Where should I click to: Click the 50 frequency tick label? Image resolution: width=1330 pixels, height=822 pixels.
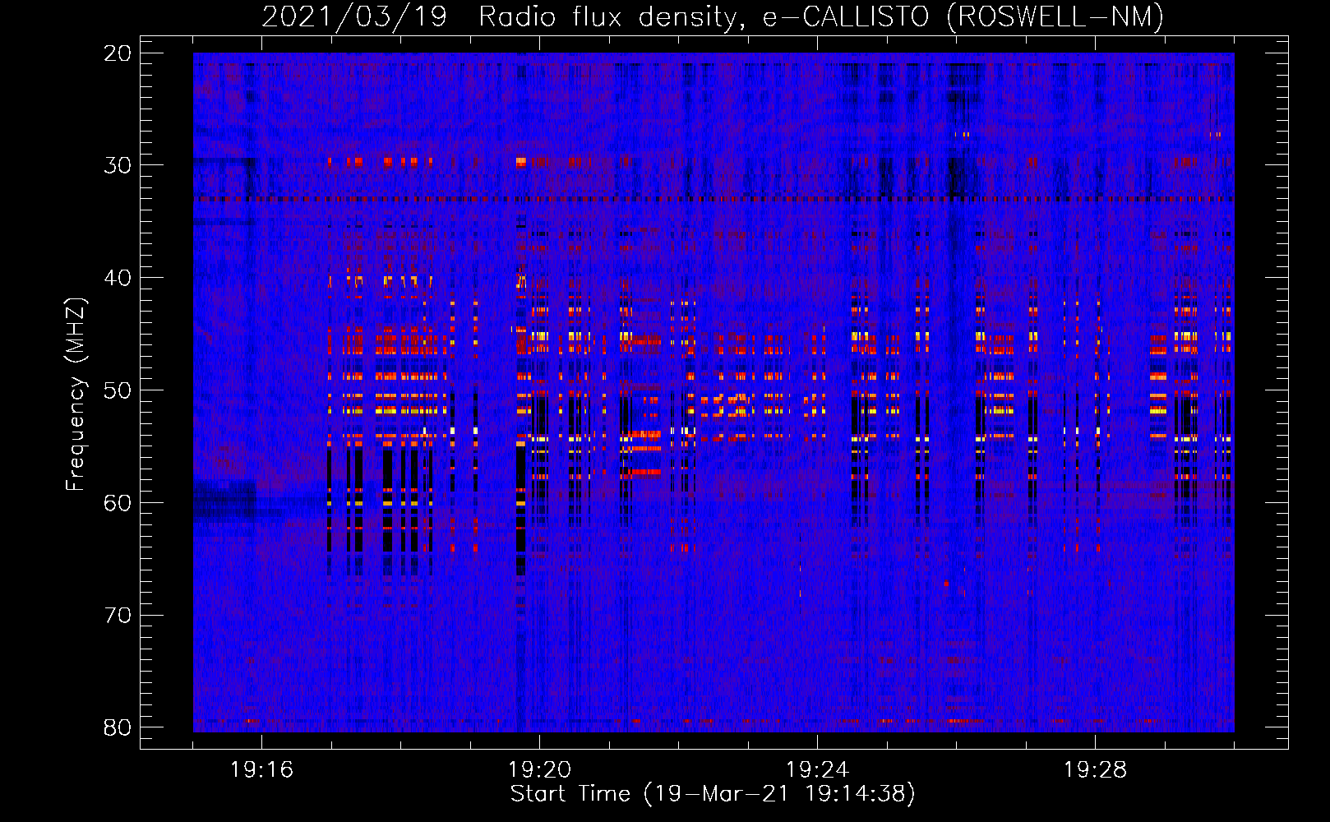118,390
